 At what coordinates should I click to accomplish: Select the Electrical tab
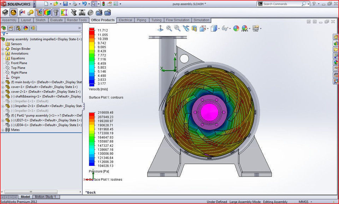coord(125,20)
